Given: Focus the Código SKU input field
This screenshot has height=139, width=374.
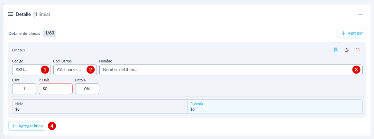Looking at the screenshot, I should (x=31, y=70).
